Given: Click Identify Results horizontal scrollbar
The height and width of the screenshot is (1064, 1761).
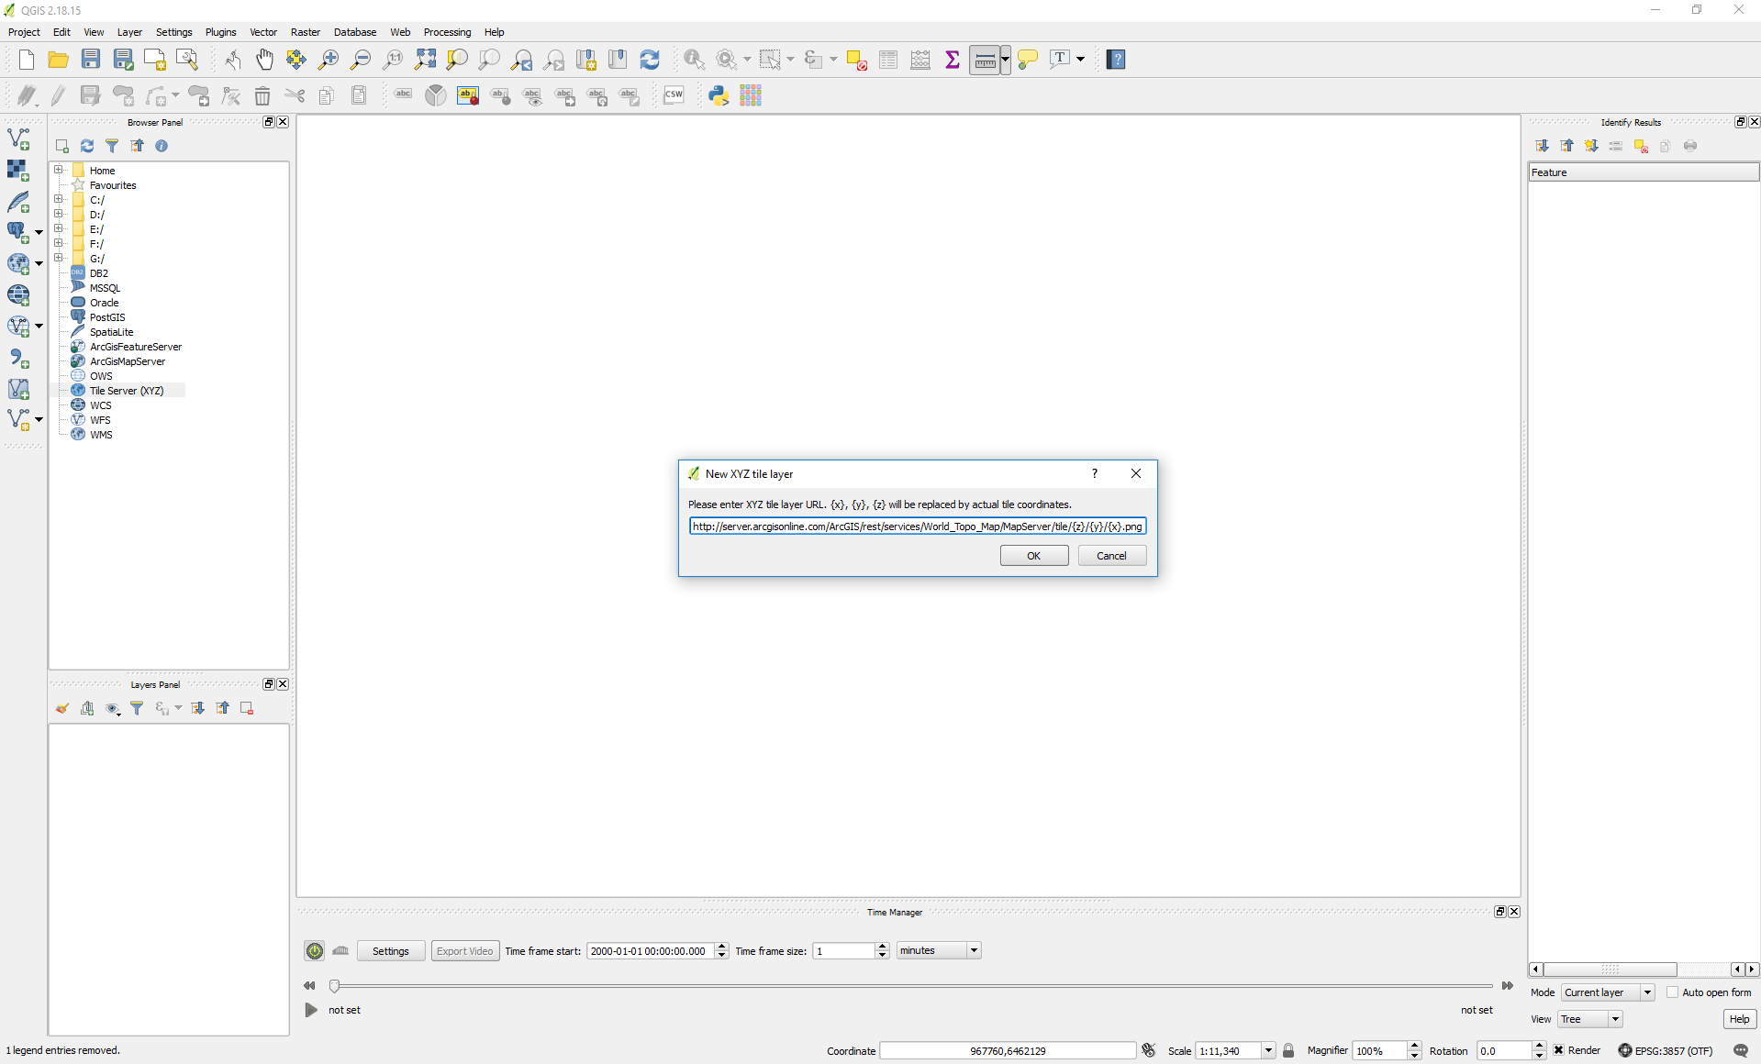Looking at the screenshot, I should (1610, 970).
